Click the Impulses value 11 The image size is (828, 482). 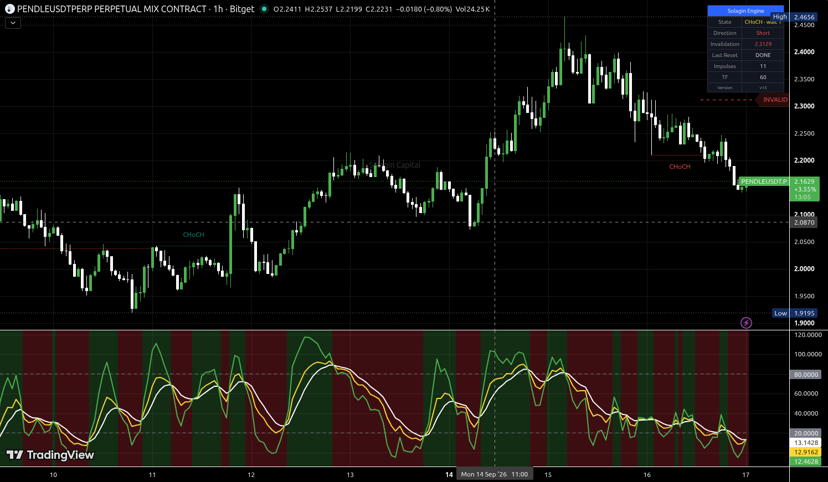coord(763,66)
